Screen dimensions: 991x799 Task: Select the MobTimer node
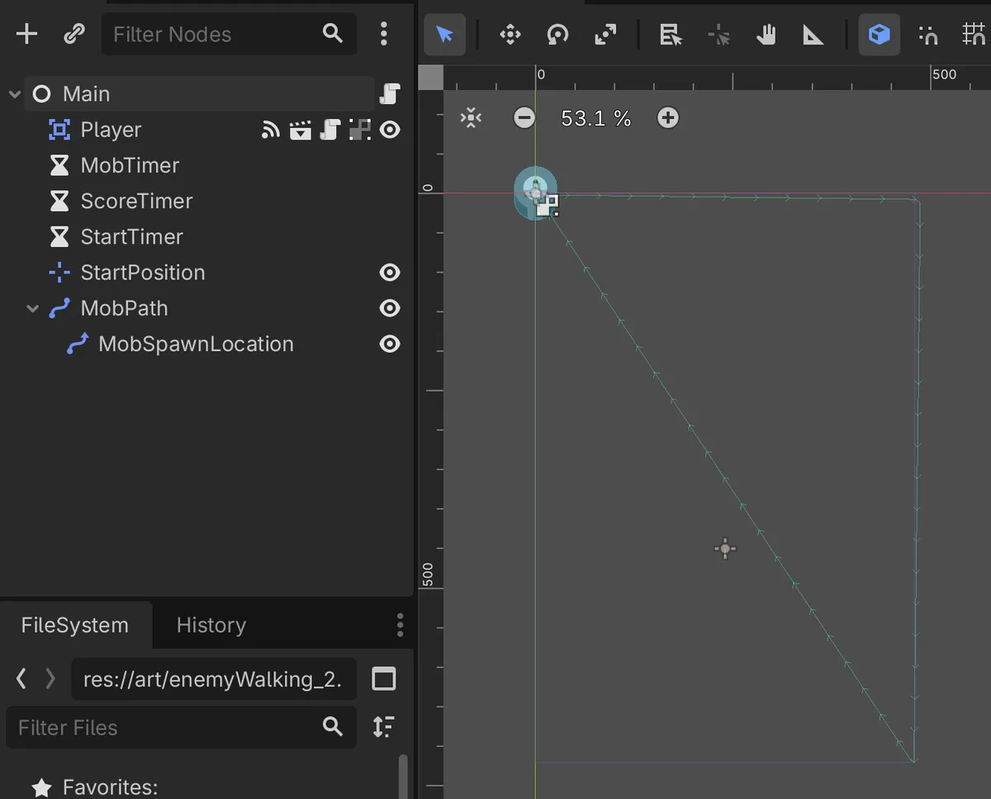(130, 165)
